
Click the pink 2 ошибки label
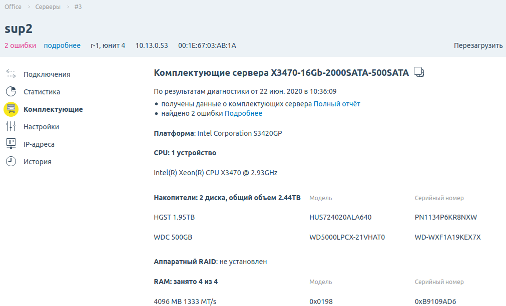[x=21, y=45]
